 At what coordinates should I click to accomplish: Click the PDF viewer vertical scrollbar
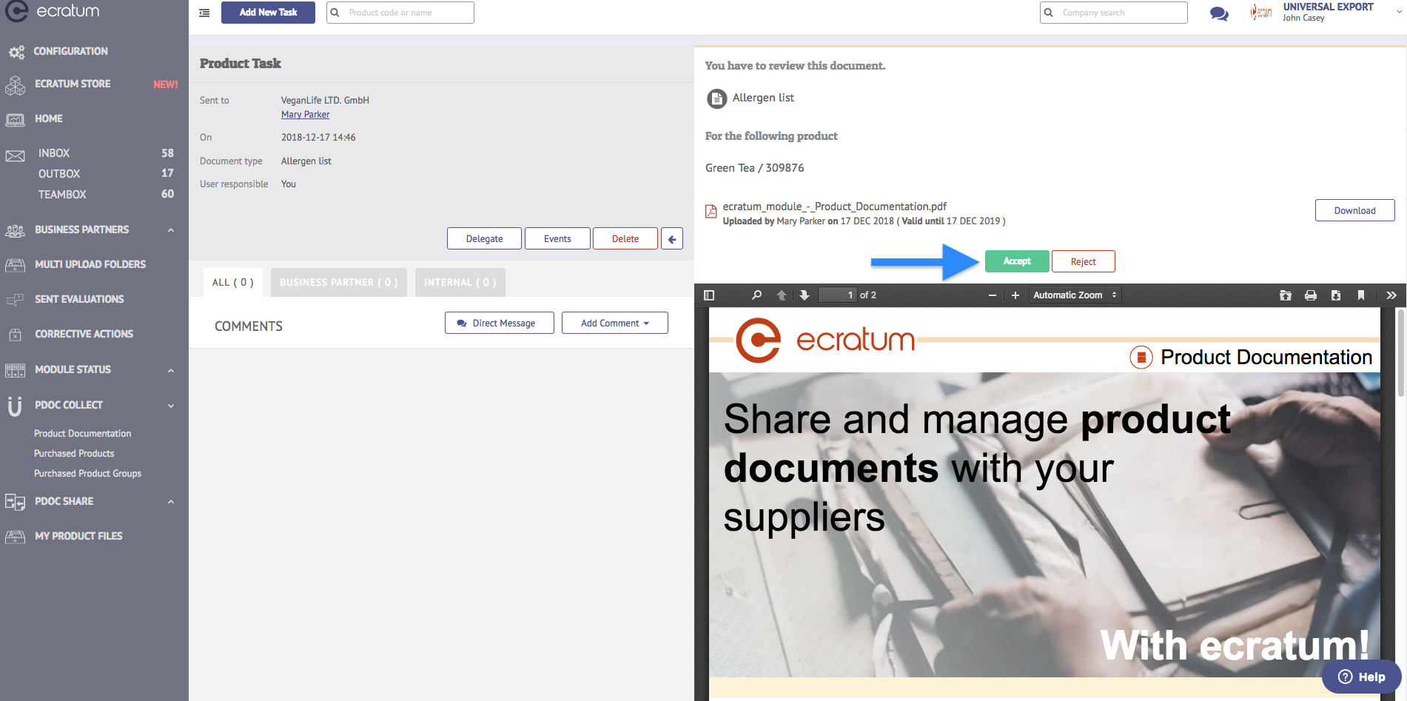coord(1400,352)
